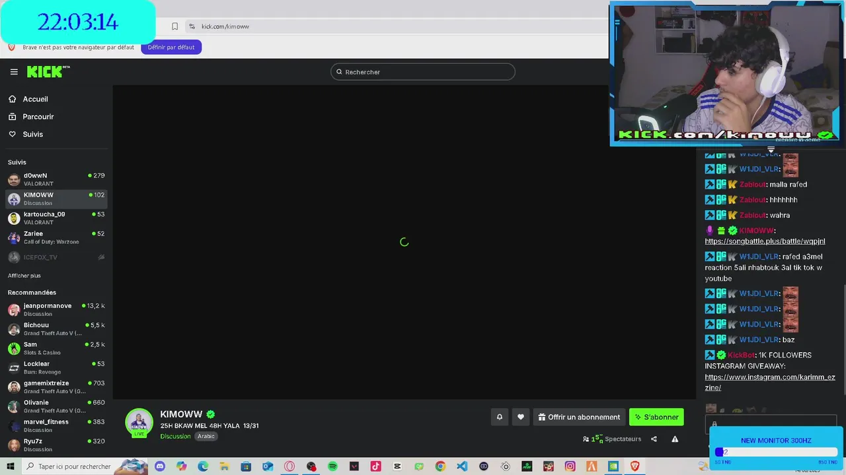Open Microsoft Store from taskbar
Image resolution: width=846 pixels, height=475 pixels.
(246, 466)
